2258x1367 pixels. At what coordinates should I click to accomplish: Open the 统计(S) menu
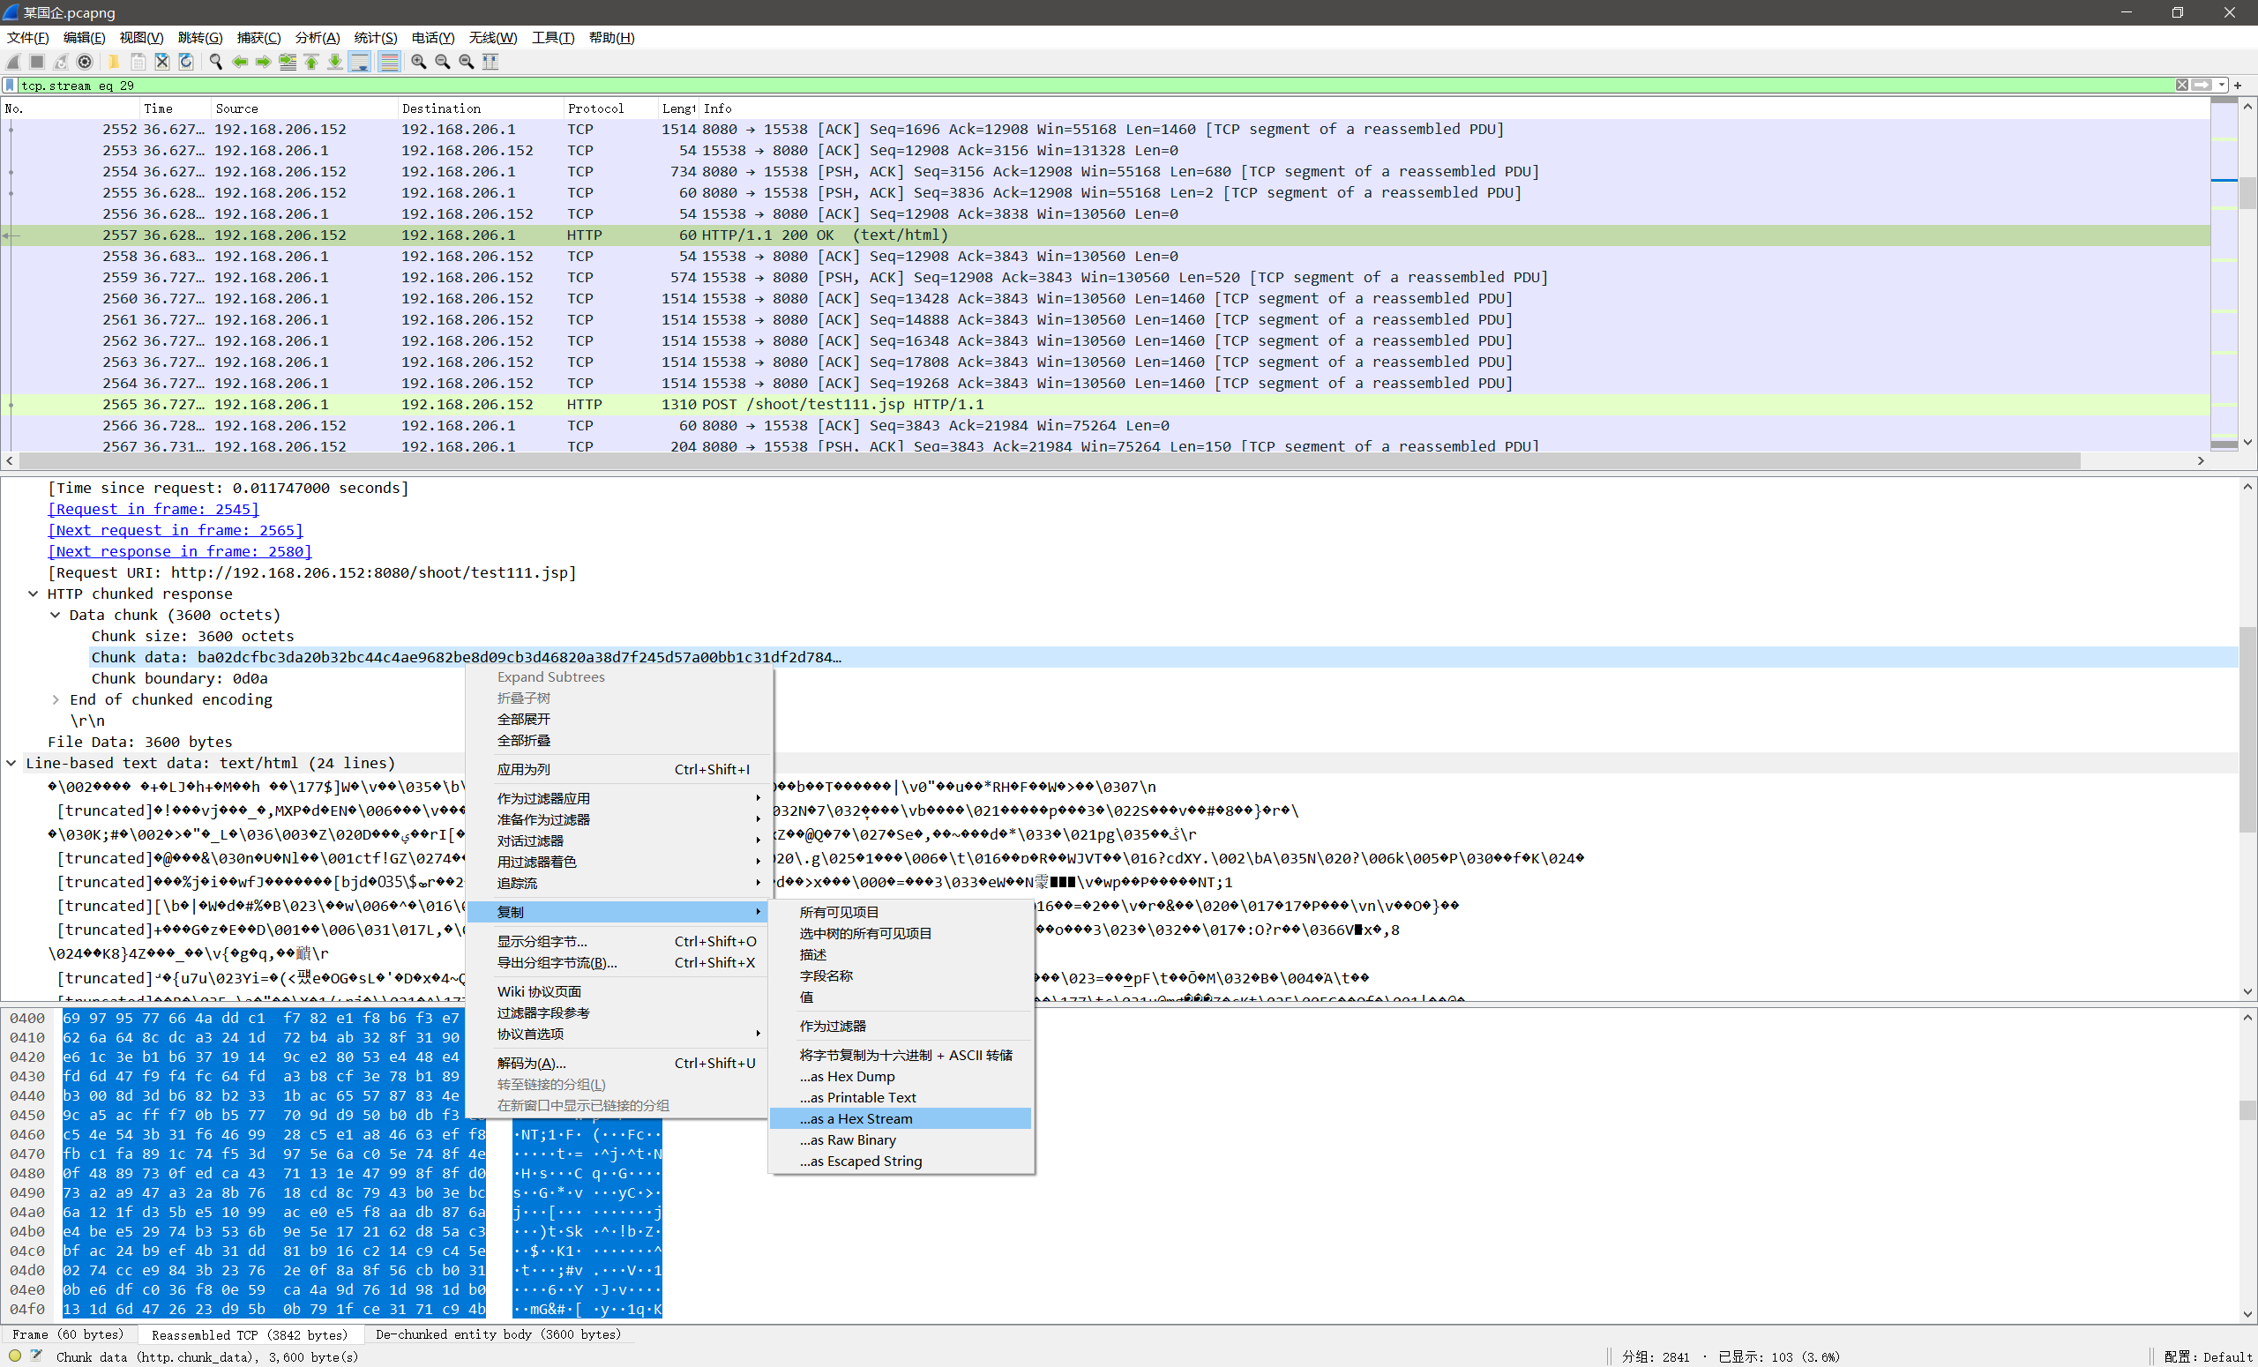[375, 38]
